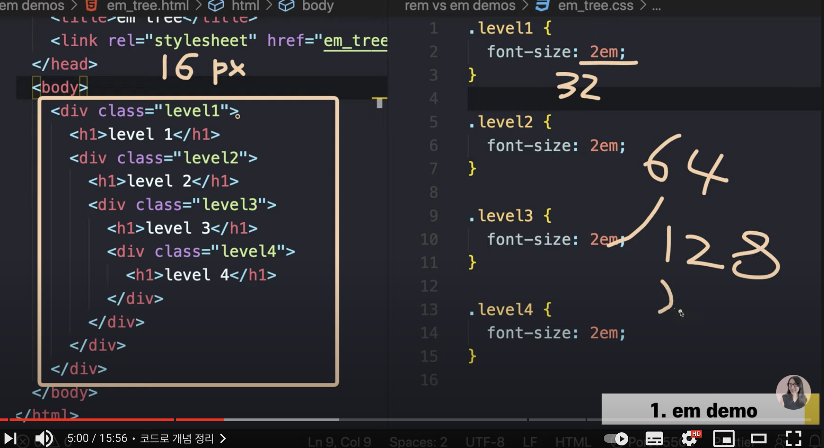Viewport: 824px width, 448px height.
Task: Click the presenter avatar in the card
Action: pyautogui.click(x=793, y=392)
